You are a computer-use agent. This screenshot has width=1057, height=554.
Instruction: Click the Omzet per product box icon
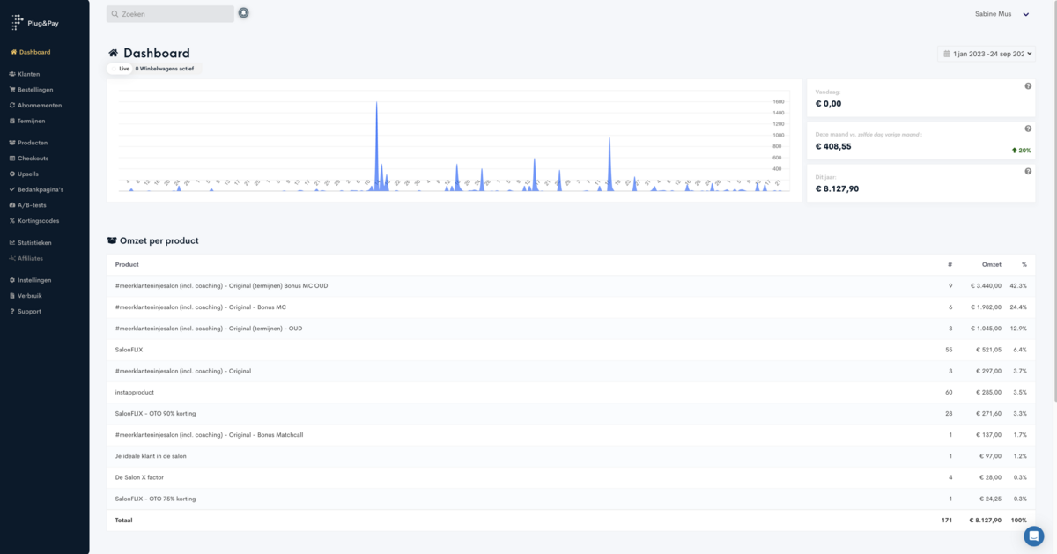tap(112, 240)
